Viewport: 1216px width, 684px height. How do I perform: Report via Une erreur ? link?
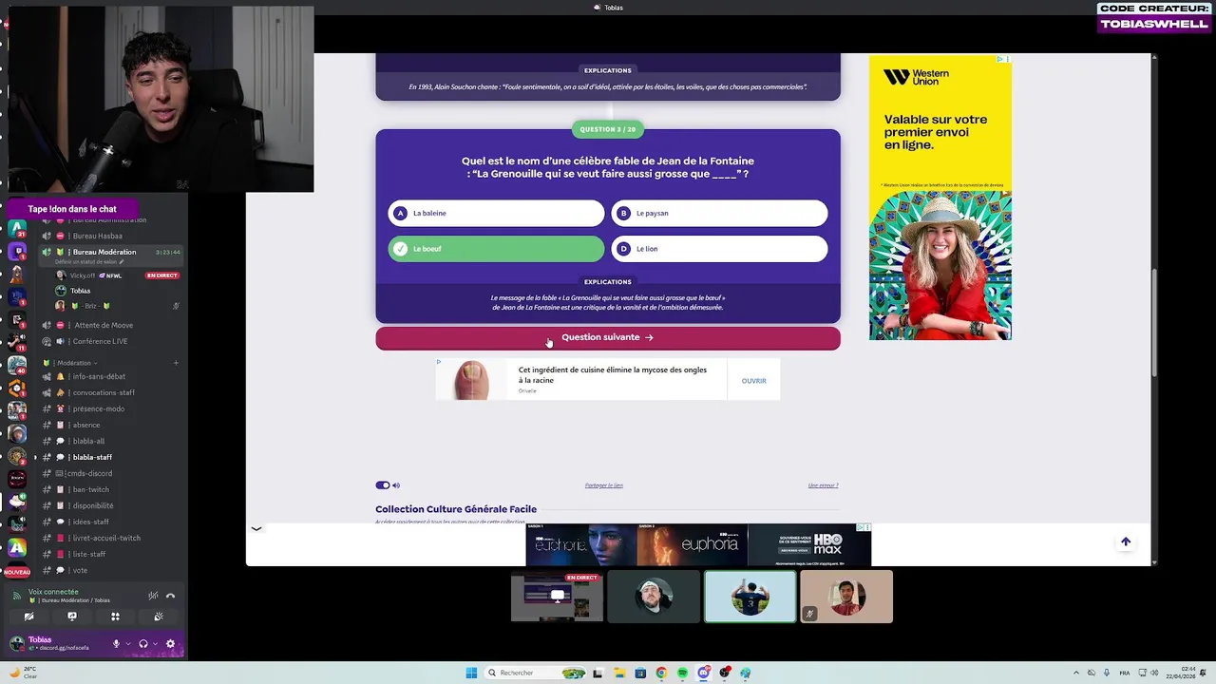click(823, 485)
